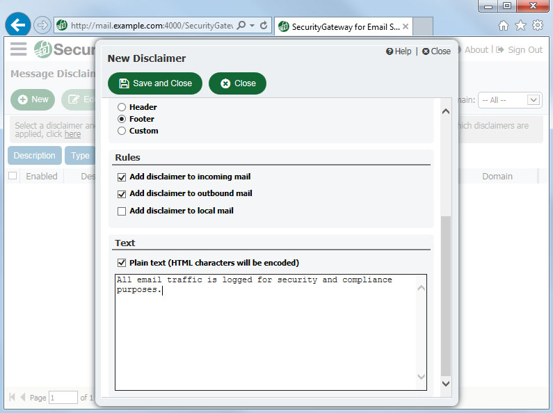Click the Description column header

coord(35,156)
